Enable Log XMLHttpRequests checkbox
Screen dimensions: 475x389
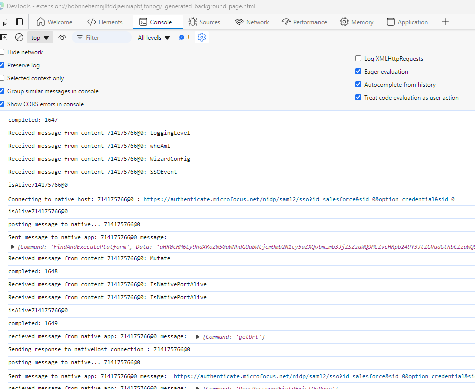click(x=358, y=59)
